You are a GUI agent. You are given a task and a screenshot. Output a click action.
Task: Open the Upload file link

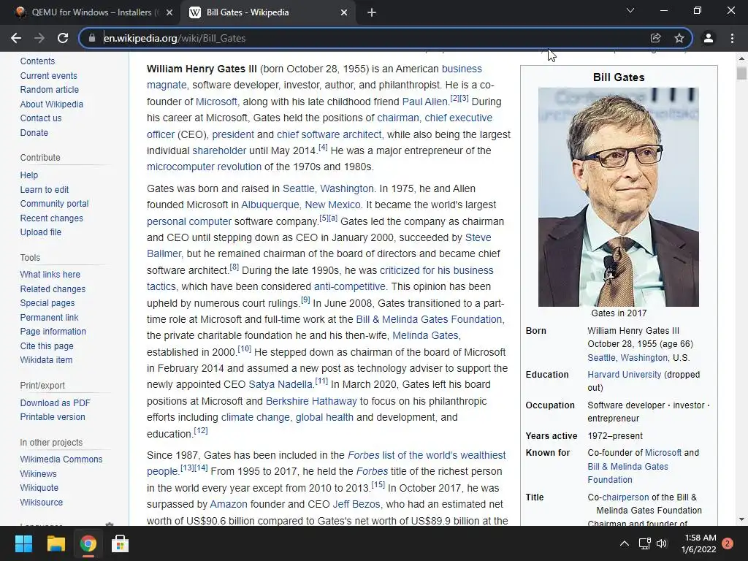41,232
